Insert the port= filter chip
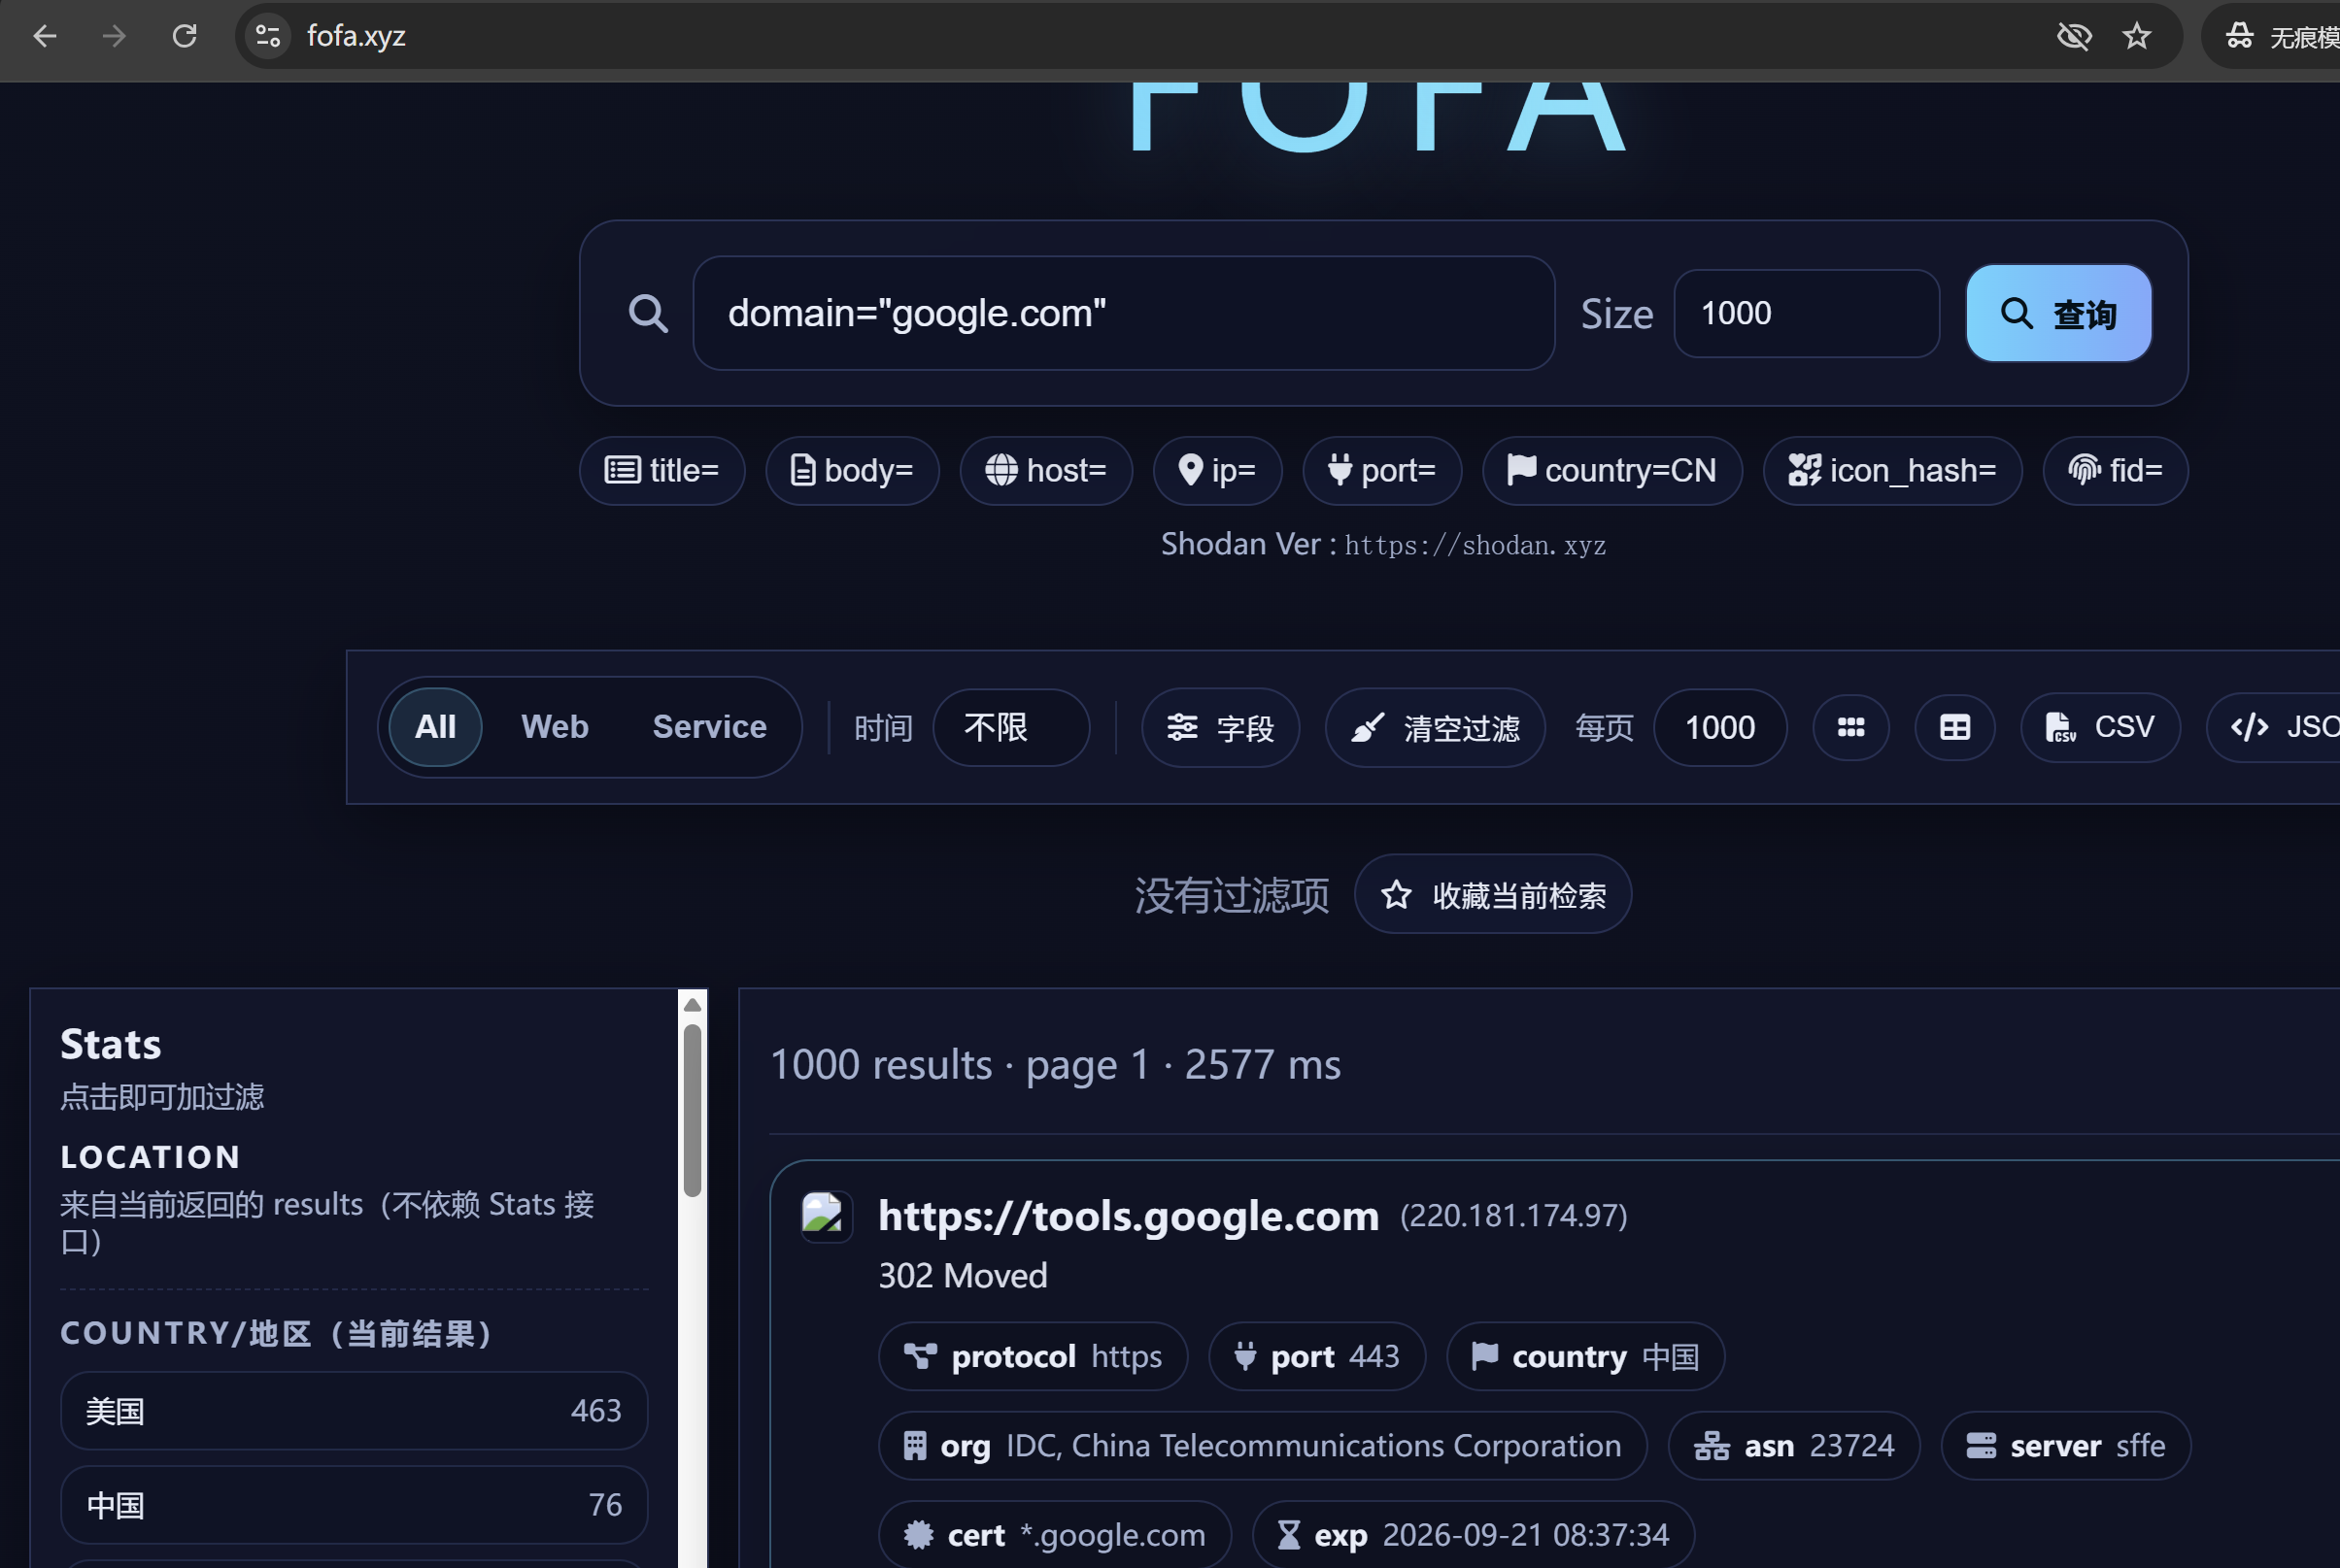Screen dimensions: 2340x1568 point(1381,470)
